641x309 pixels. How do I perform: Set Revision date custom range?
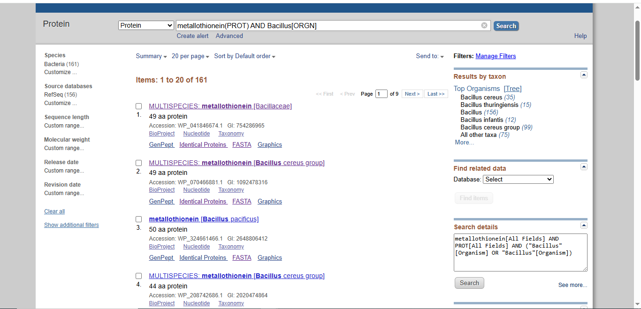[x=64, y=193]
